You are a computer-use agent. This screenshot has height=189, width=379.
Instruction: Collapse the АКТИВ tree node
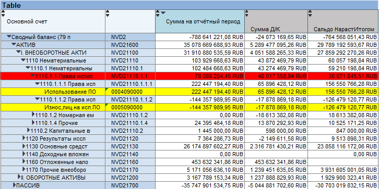[x=14, y=45]
